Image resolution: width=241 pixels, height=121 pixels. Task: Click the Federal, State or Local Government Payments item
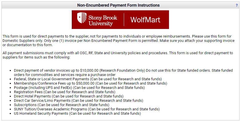(x=88, y=79)
